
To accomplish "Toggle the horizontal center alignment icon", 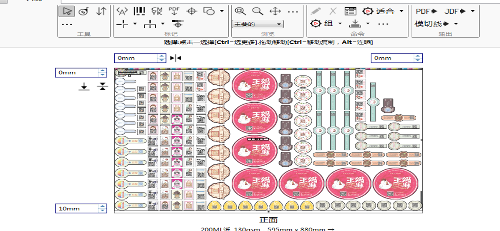I will (176, 58).
